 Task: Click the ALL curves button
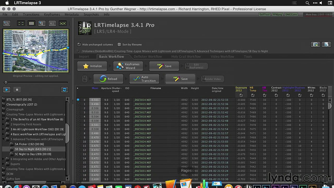(52, 23)
